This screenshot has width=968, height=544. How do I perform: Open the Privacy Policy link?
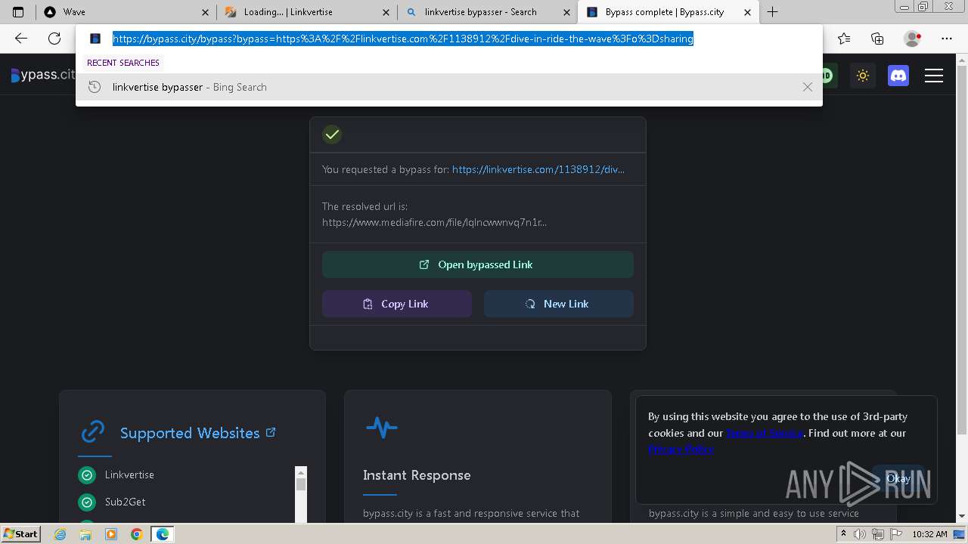click(681, 449)
